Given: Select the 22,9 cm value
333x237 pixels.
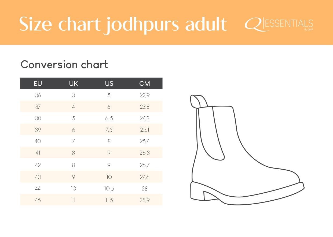Looking at the screenshot, I should tap(145, 95).
